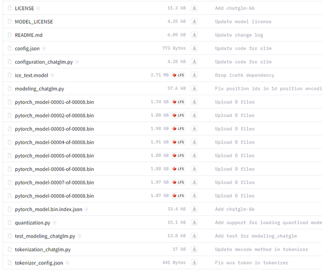Open commit 'Fix eos token in tokenizer'
Screen dimensions: 322x272
(252, 263)
